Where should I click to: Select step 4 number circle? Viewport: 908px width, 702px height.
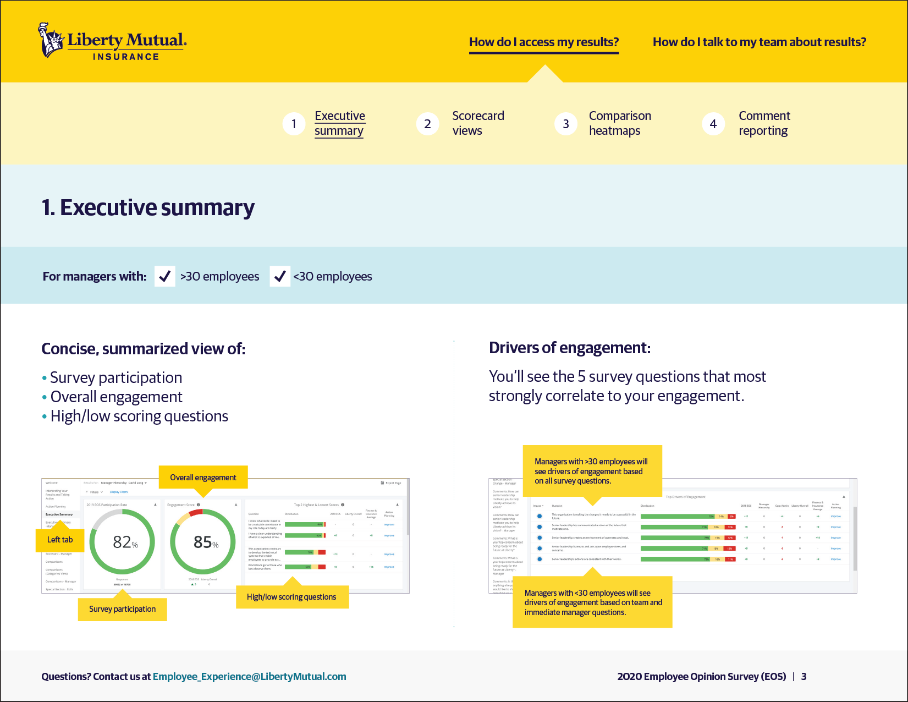(713, 124)
